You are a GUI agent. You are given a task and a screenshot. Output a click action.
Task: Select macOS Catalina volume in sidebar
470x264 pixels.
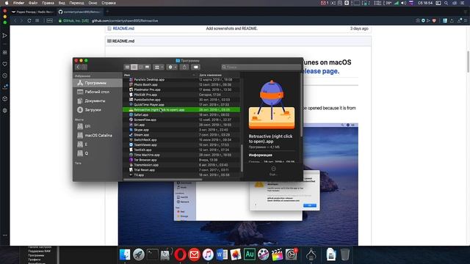coord(98,135)
